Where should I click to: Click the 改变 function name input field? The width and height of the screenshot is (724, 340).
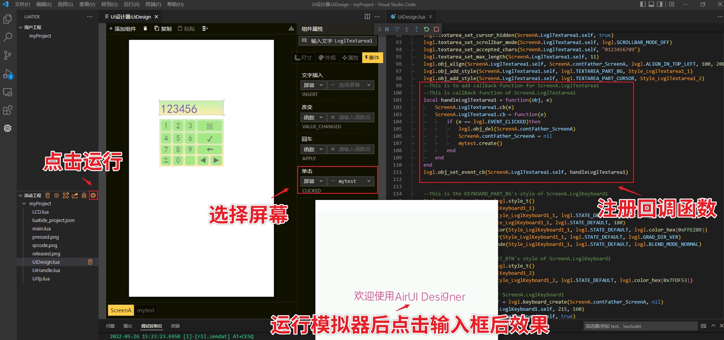pos(351,117)
